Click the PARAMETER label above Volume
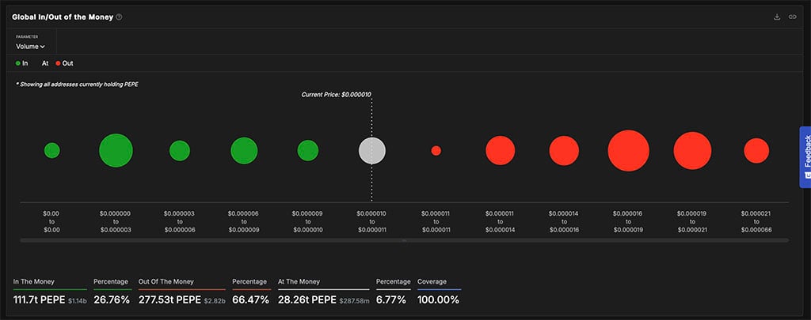This screenshot has width=811, height=320. click(27, 36)
